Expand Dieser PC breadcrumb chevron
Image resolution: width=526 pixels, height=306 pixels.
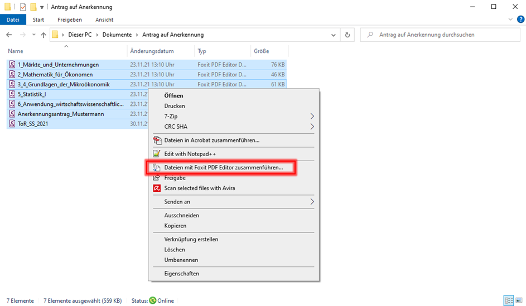click(97, 35)
